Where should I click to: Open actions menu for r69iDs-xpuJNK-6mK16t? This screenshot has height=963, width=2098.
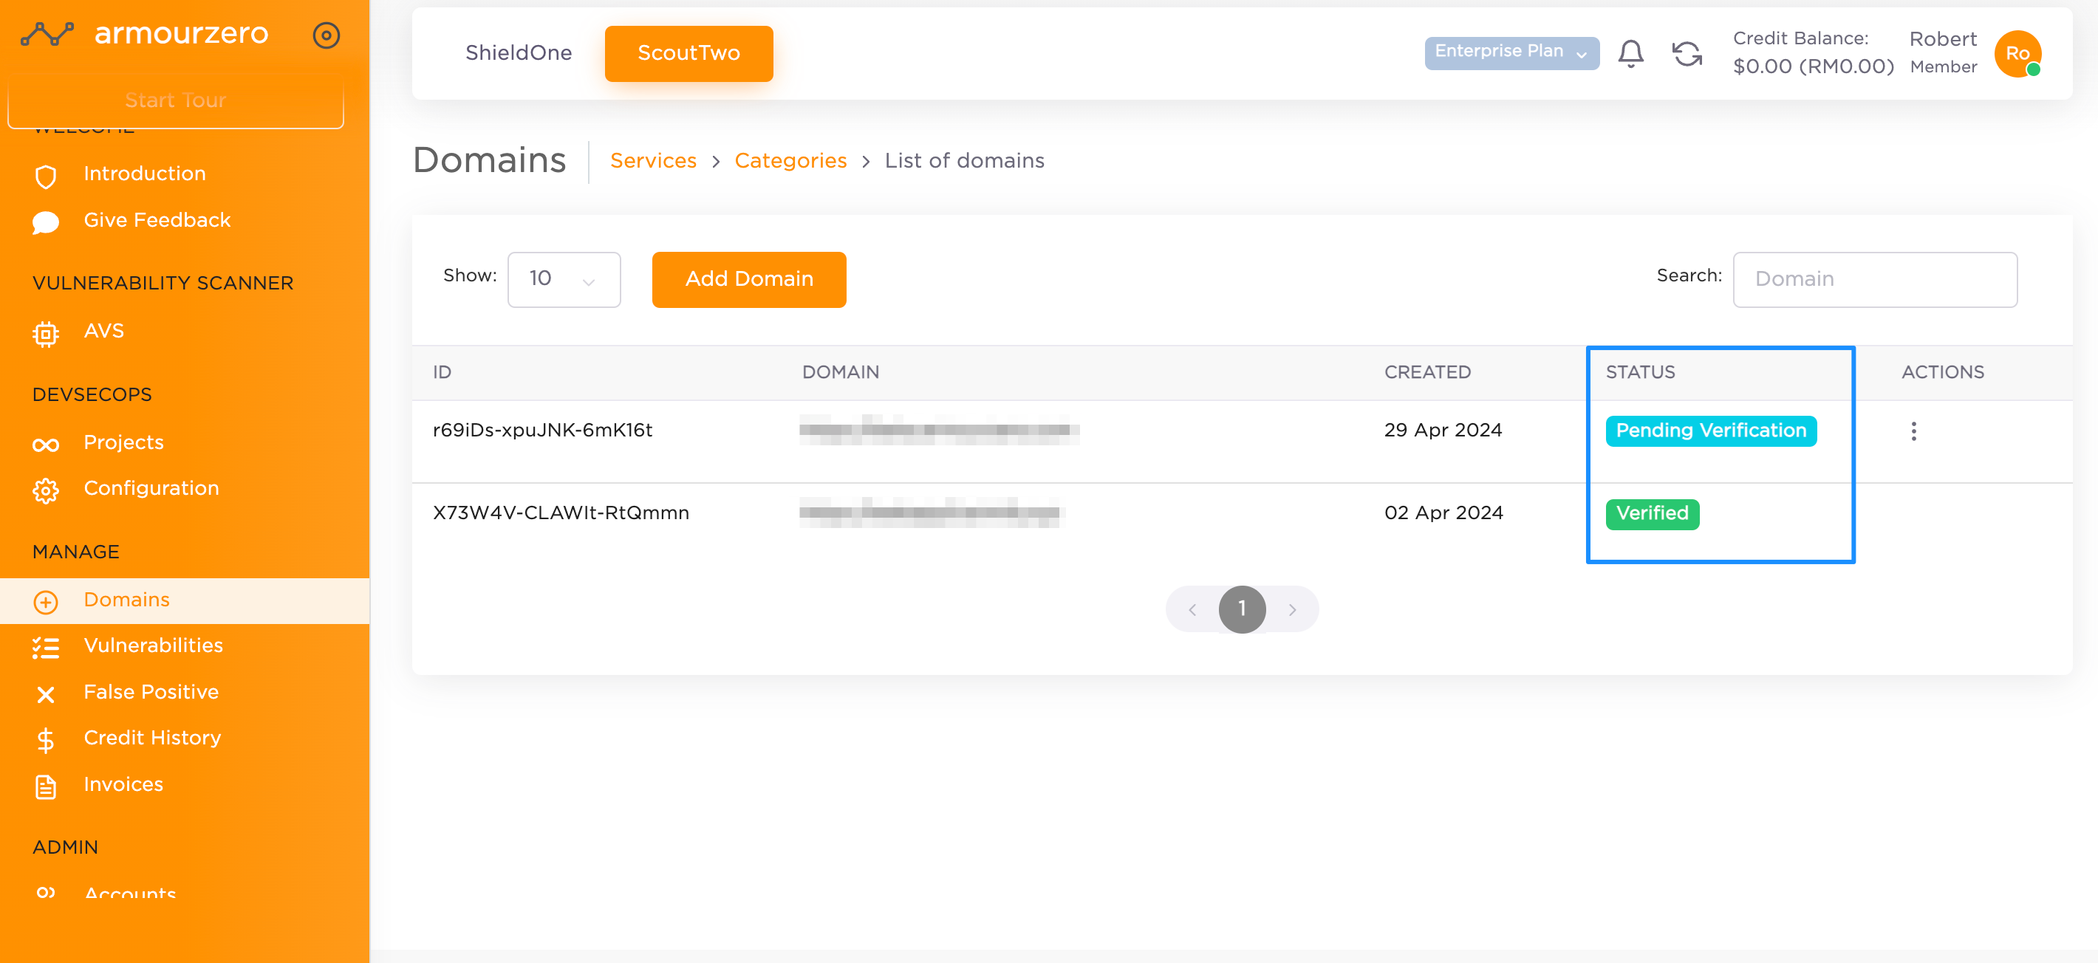1914,431
